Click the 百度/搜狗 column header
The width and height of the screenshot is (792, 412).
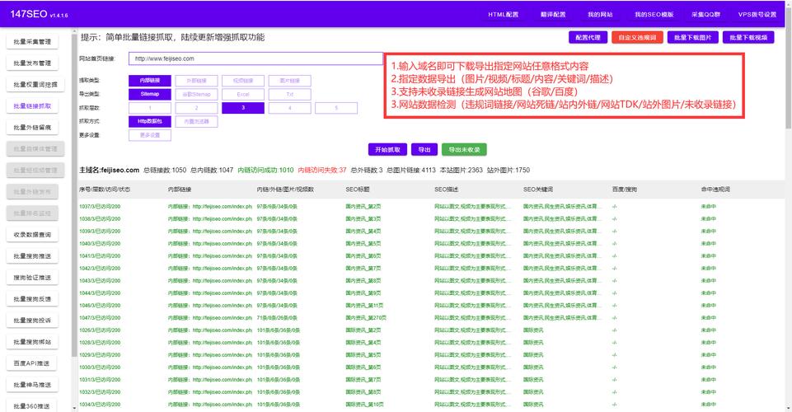[x=625, y=190]
